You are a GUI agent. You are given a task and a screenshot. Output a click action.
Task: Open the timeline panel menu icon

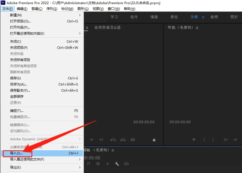113,150
